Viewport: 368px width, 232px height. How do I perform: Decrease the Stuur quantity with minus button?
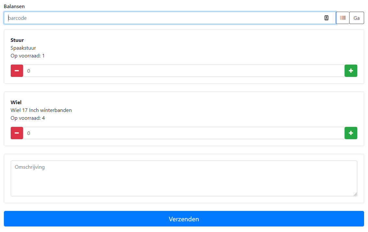point(17,71)
